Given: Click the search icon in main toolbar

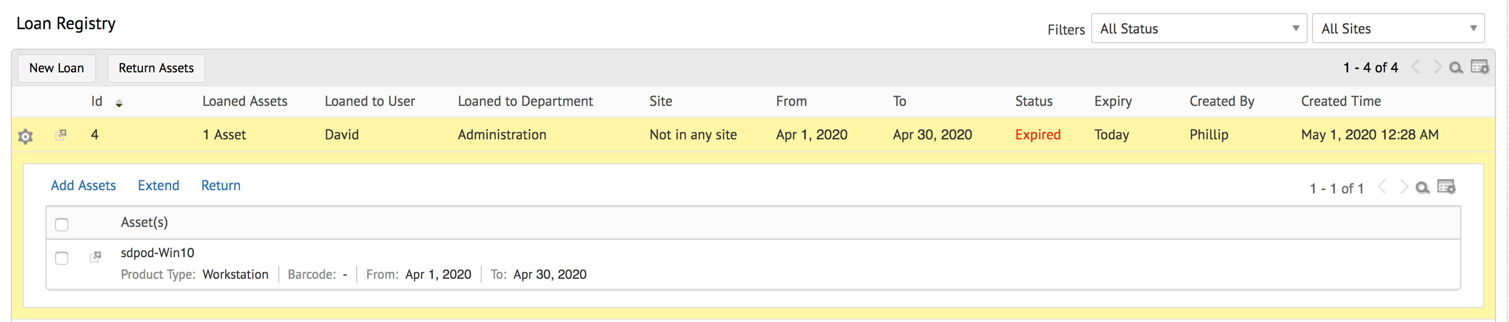Looking at the screenshot, I should pos(1456,69).
